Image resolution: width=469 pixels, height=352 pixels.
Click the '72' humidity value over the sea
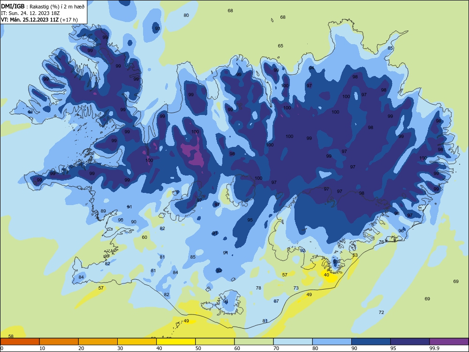(x=381, y=312)
